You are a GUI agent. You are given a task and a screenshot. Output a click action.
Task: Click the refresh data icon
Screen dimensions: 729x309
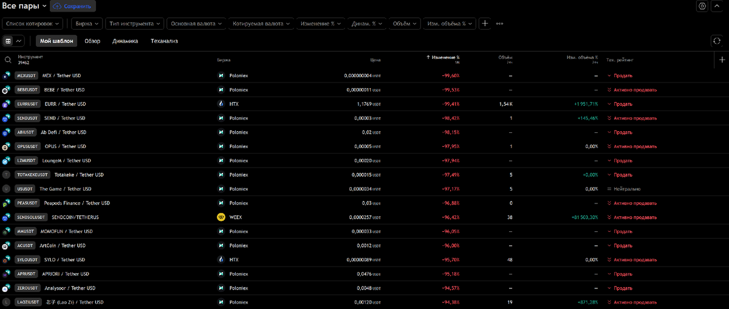pos(717,41)
